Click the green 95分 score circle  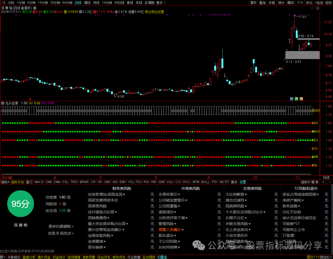click(20, 204)
